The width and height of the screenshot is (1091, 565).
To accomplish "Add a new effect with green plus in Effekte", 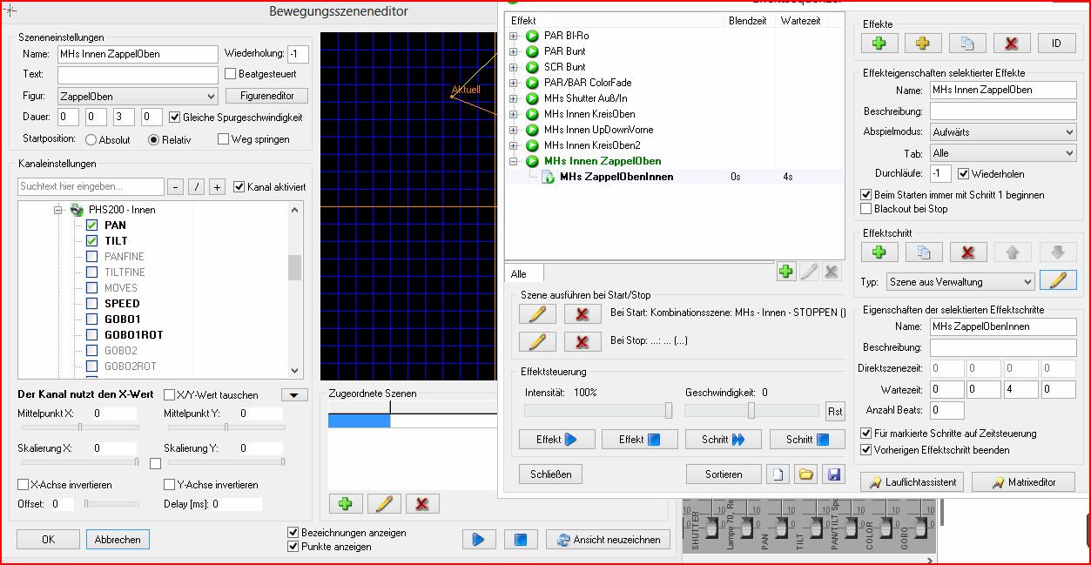I will (x=879, y=43).
